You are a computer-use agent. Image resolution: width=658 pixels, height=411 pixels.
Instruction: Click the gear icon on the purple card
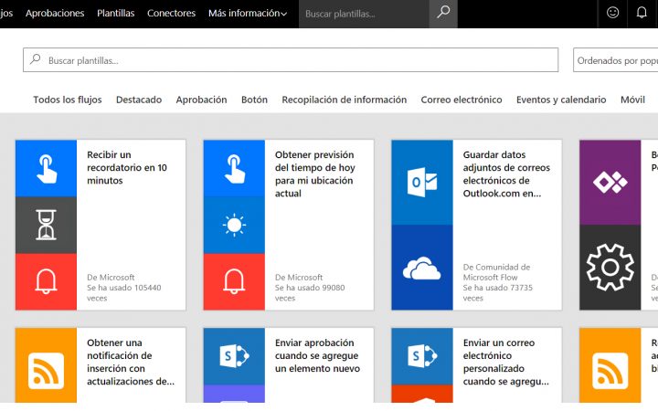click(610, 268)
